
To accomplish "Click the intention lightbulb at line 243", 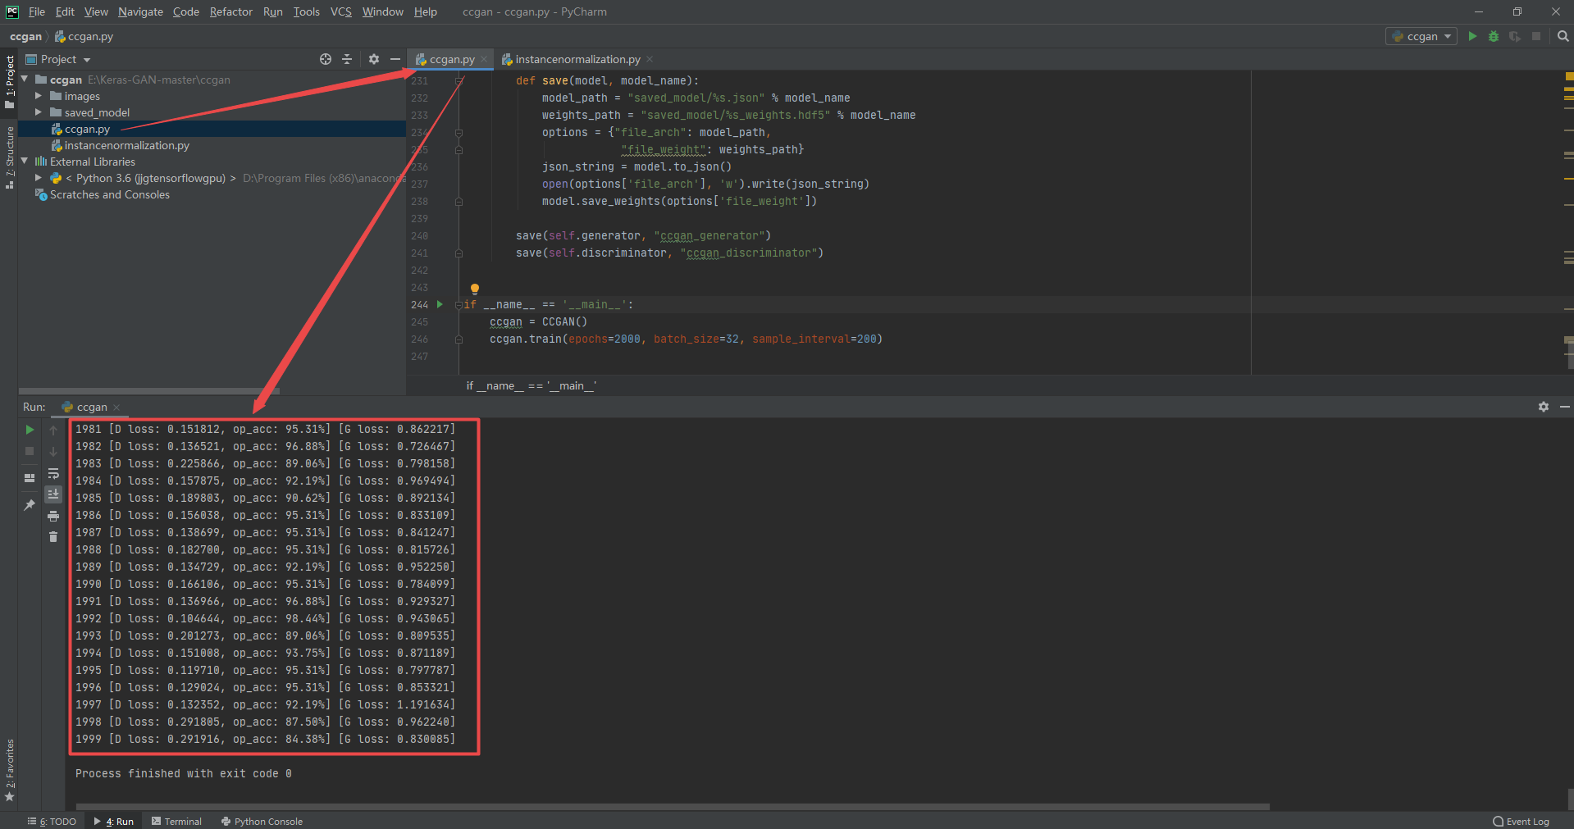I will 474,289.
